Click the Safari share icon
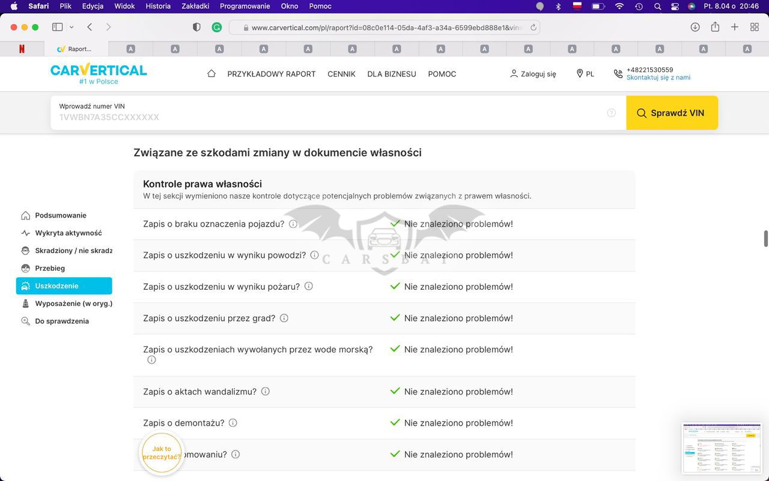The width and height of the screenshot is (769, 481). [x=715, y=27]
